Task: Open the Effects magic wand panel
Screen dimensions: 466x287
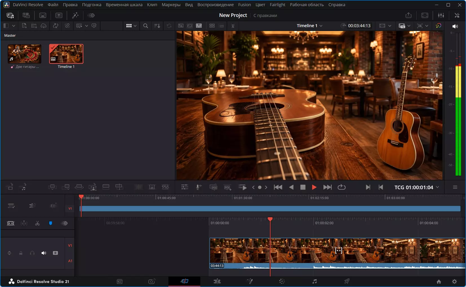Action: (x=75, y=15)
